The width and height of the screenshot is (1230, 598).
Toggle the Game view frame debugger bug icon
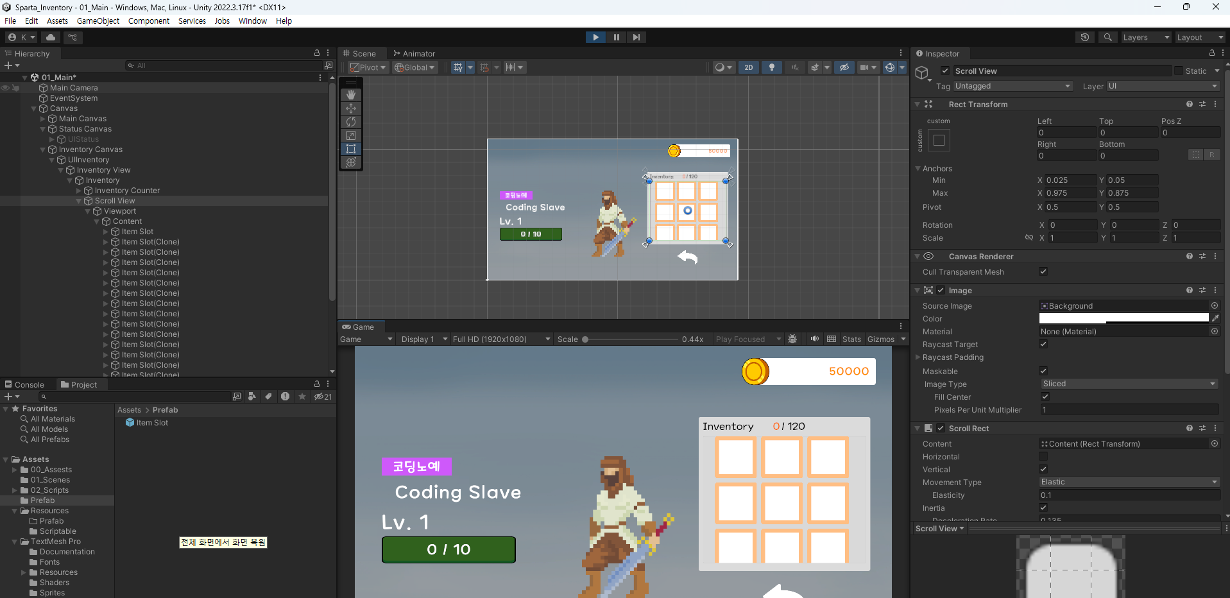tap(792, 339)
